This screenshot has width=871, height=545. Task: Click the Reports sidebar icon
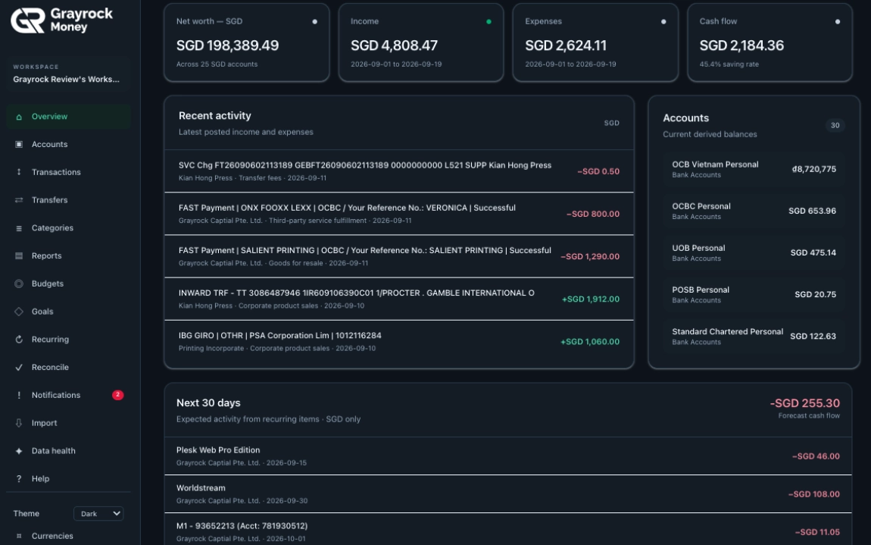coord(19,255)
